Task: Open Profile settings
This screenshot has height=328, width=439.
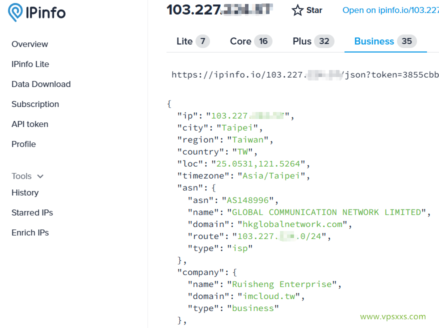Action: coord(23,144)
